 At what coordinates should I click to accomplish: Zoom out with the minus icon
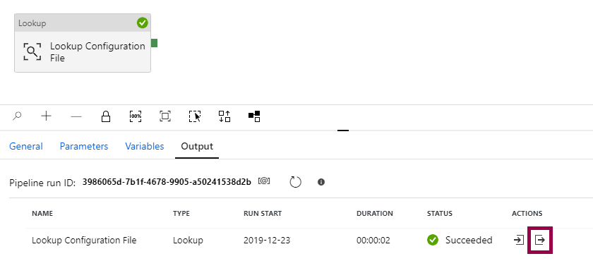click(x=76, y=116)
